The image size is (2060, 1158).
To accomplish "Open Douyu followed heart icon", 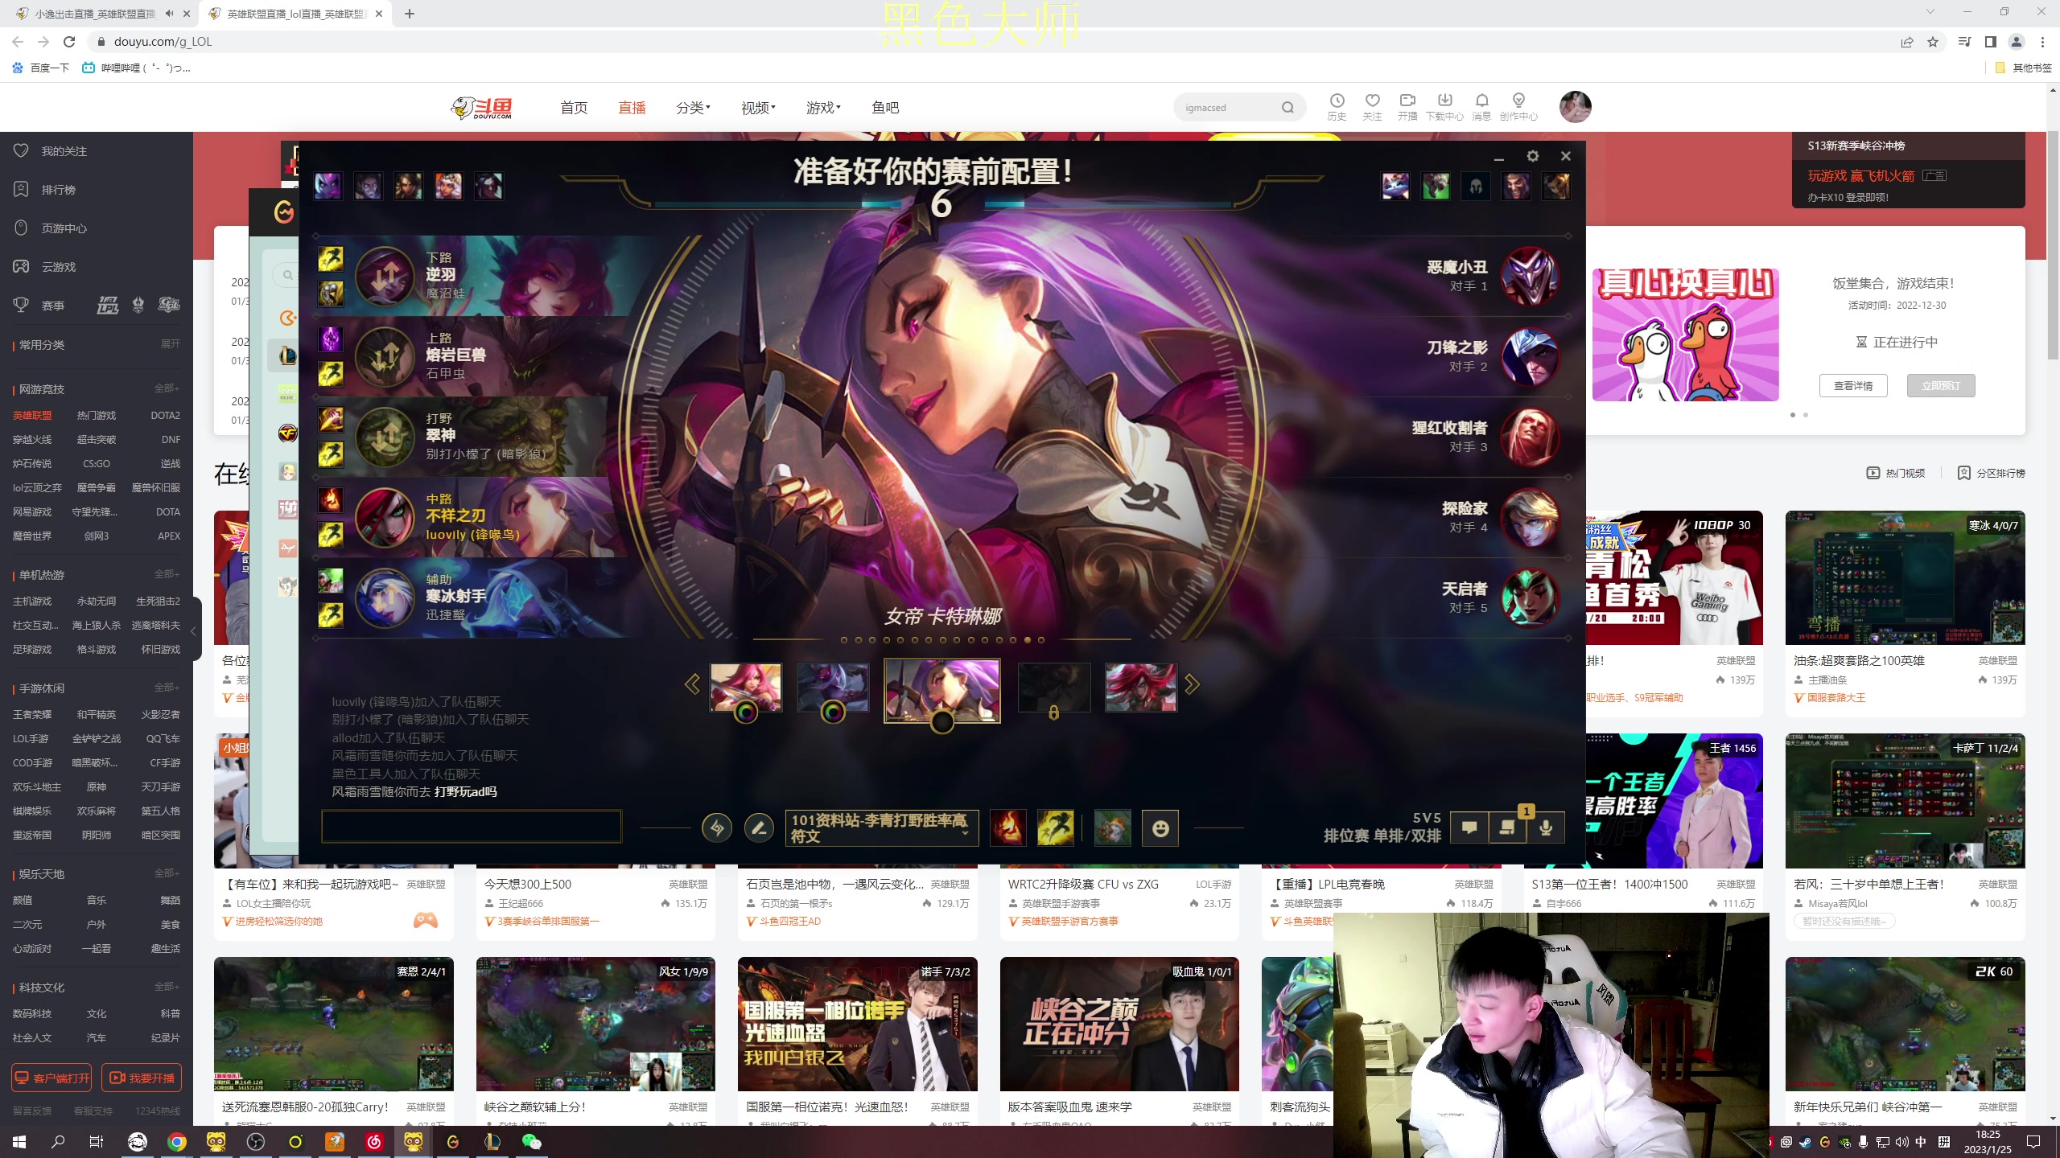I will (x=1372, y=106).
